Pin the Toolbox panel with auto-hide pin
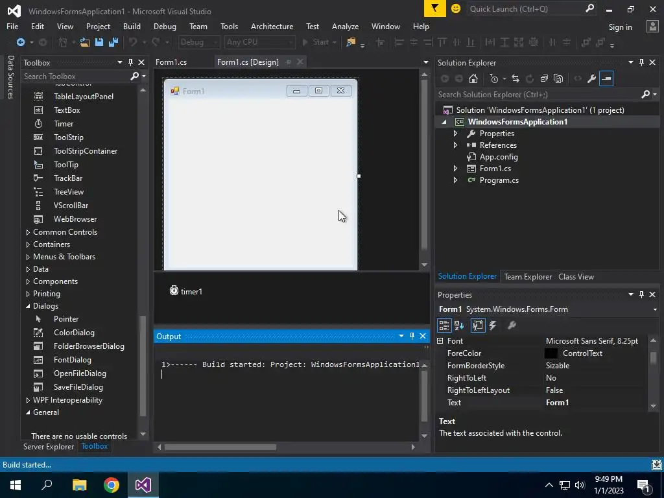Screen dimensions: 664x498 [130, 62]
